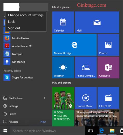Open the stock market tile with DOW

(x=63, y=118)
